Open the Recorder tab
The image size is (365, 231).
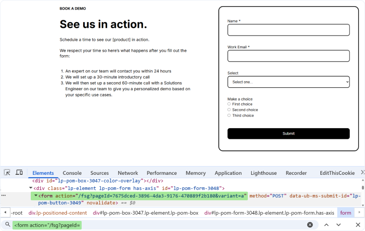coord(296,173)
